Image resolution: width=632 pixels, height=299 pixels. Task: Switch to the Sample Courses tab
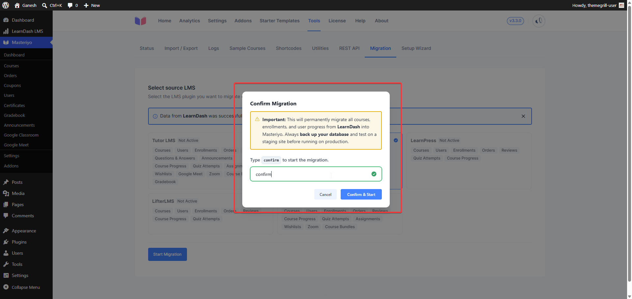[247, 48]
